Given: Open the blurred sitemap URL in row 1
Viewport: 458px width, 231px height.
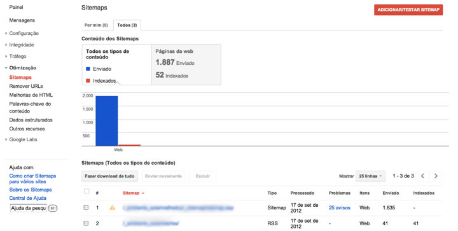Looking at the screenshot, I should point(178,207).
